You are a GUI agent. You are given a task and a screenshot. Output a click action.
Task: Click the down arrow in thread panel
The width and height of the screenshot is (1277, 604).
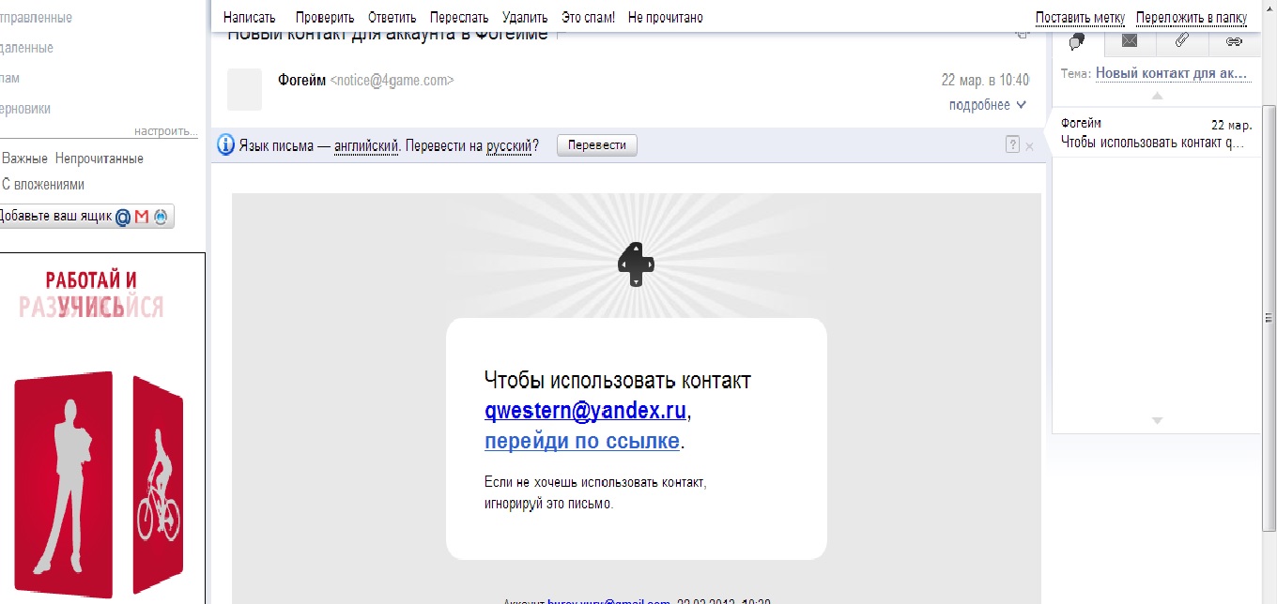pos(1157,420)
